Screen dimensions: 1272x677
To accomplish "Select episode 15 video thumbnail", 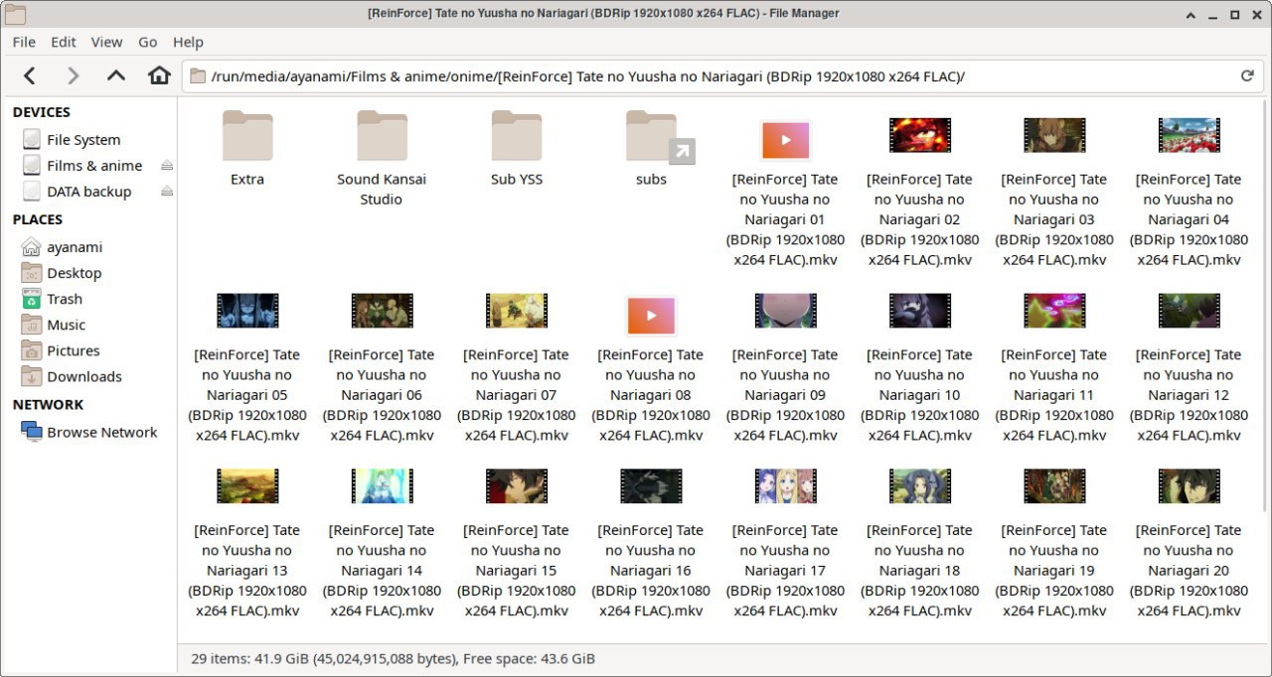I will tap(517, 486).
